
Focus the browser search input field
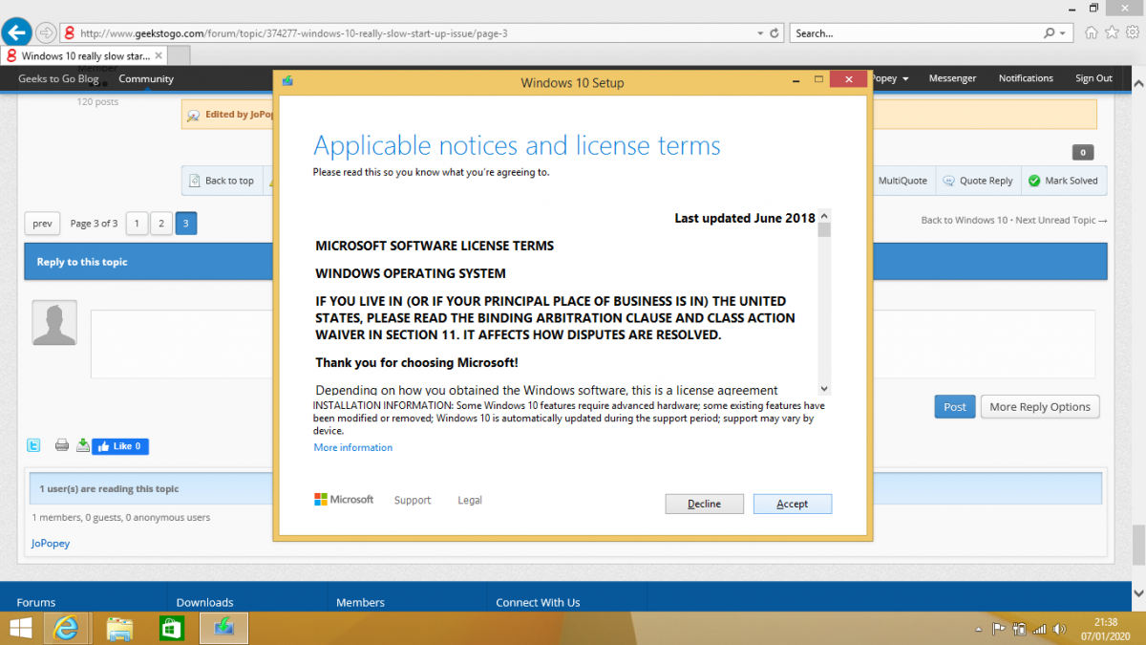915,33
